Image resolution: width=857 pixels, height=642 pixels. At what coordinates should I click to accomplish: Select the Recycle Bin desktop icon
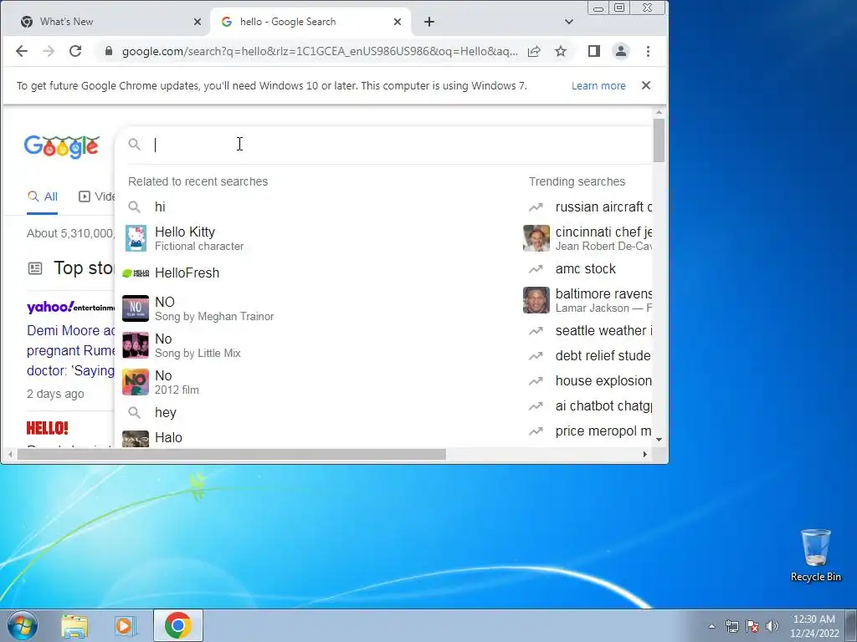pos(815,556)
